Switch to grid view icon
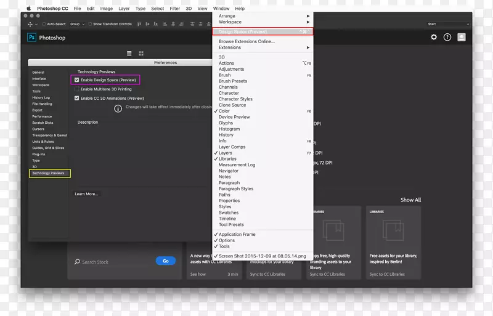 coord(141,54)
